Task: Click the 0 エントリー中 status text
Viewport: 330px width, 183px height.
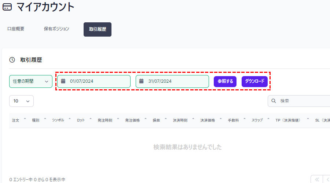Action: (x=37, y=180)
